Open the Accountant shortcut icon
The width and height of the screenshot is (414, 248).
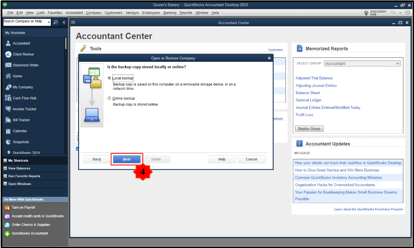(8, 43)
